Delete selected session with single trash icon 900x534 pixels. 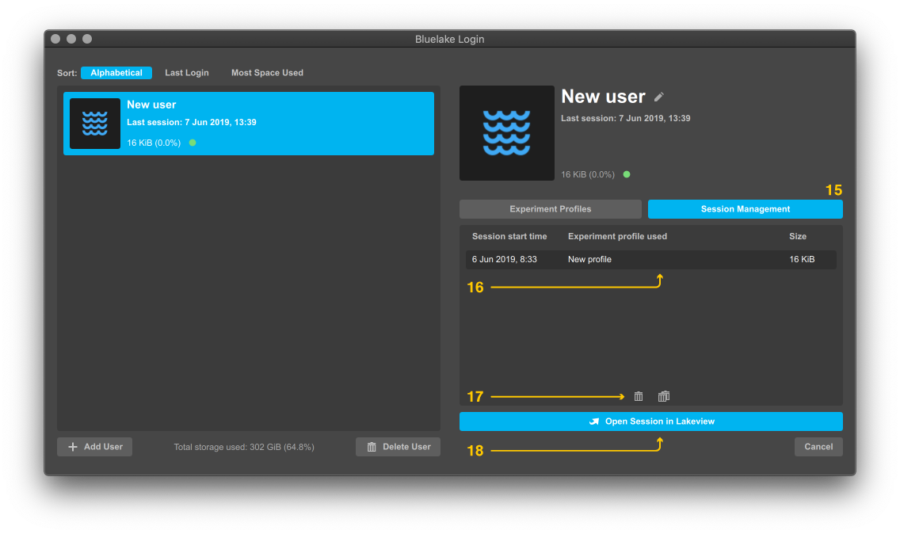[639, 396]
